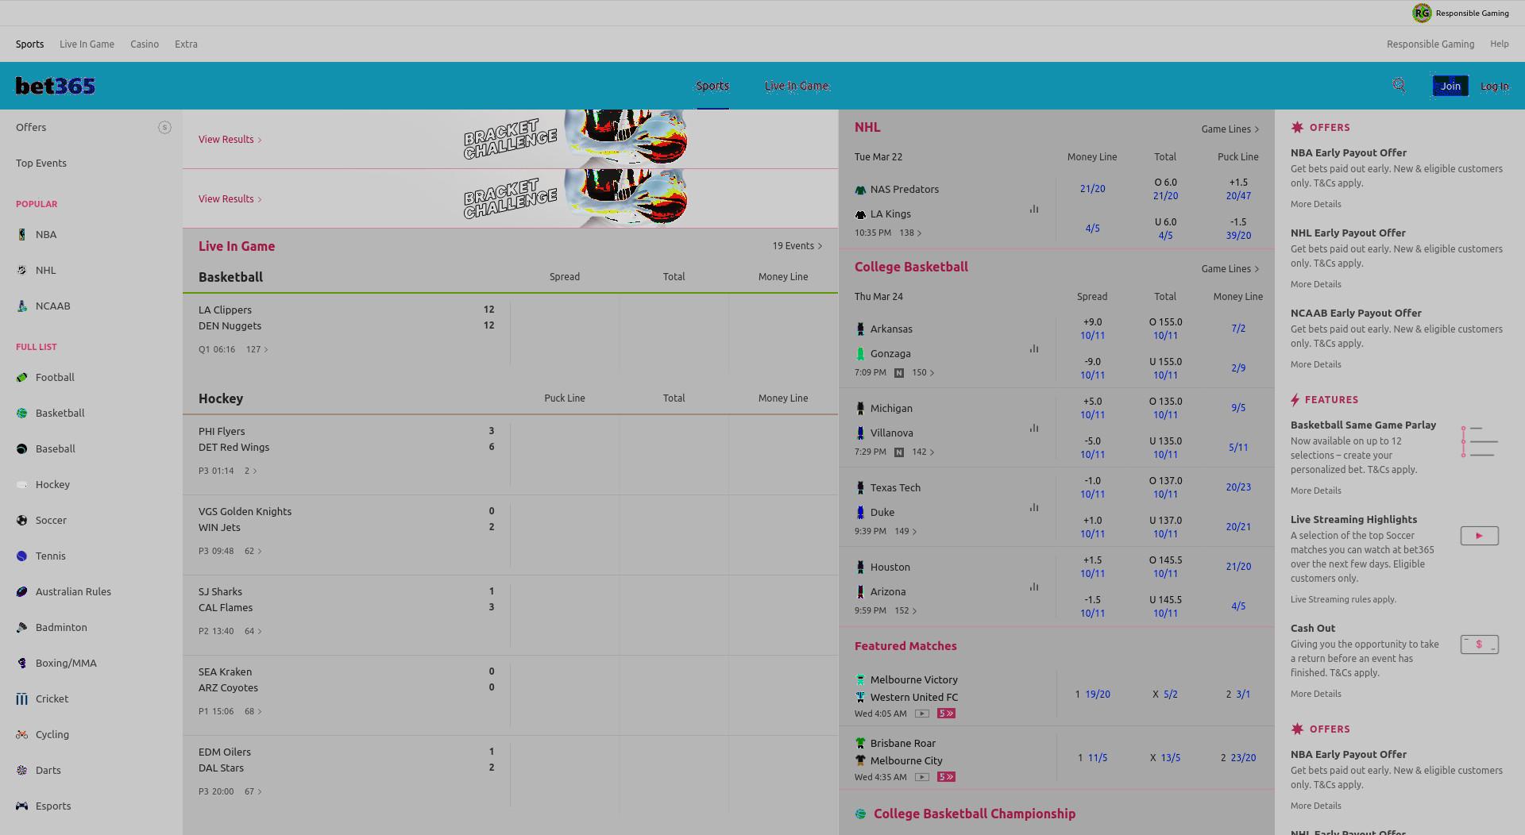Click the Log In button
Viewport: 1525px width, 835px height.
[1494, 86]
